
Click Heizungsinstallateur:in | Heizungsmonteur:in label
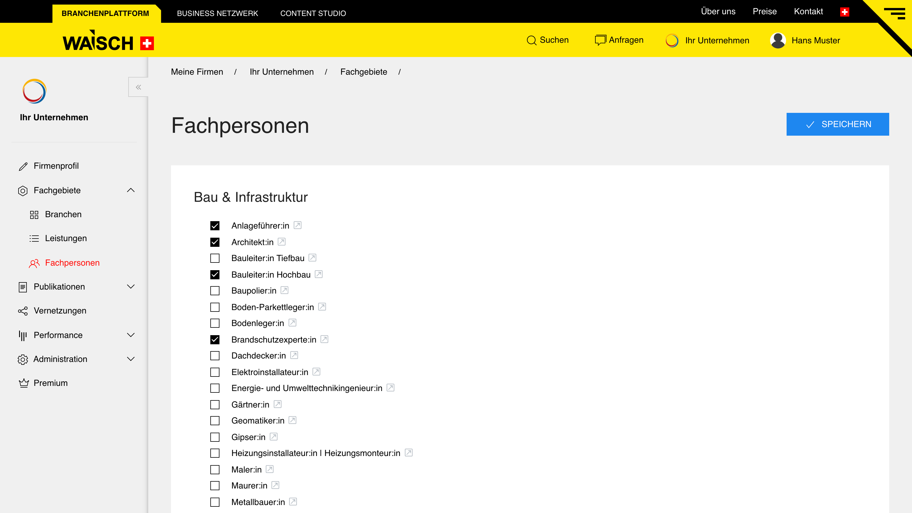coord(316,453)
